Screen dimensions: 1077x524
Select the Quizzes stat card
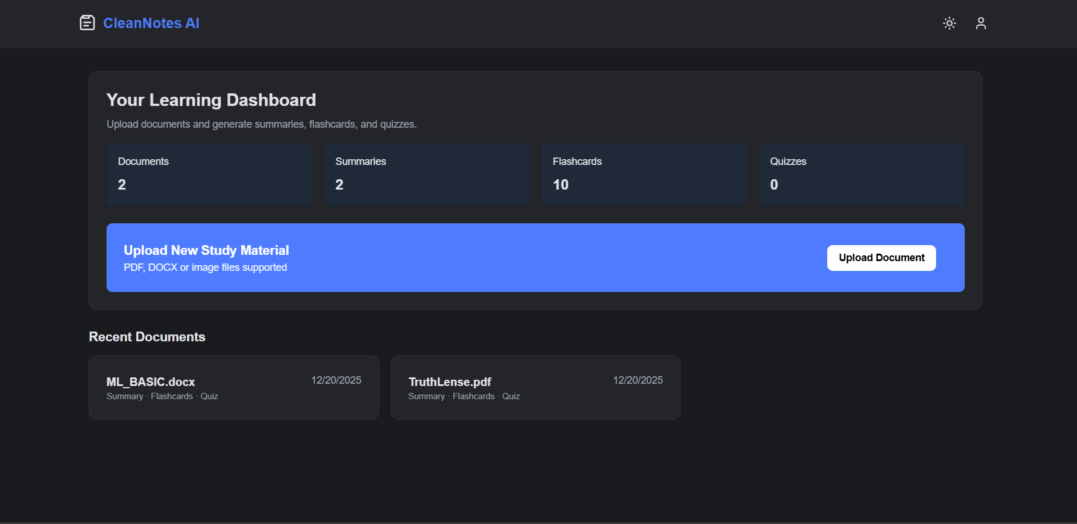pos(862,174)
